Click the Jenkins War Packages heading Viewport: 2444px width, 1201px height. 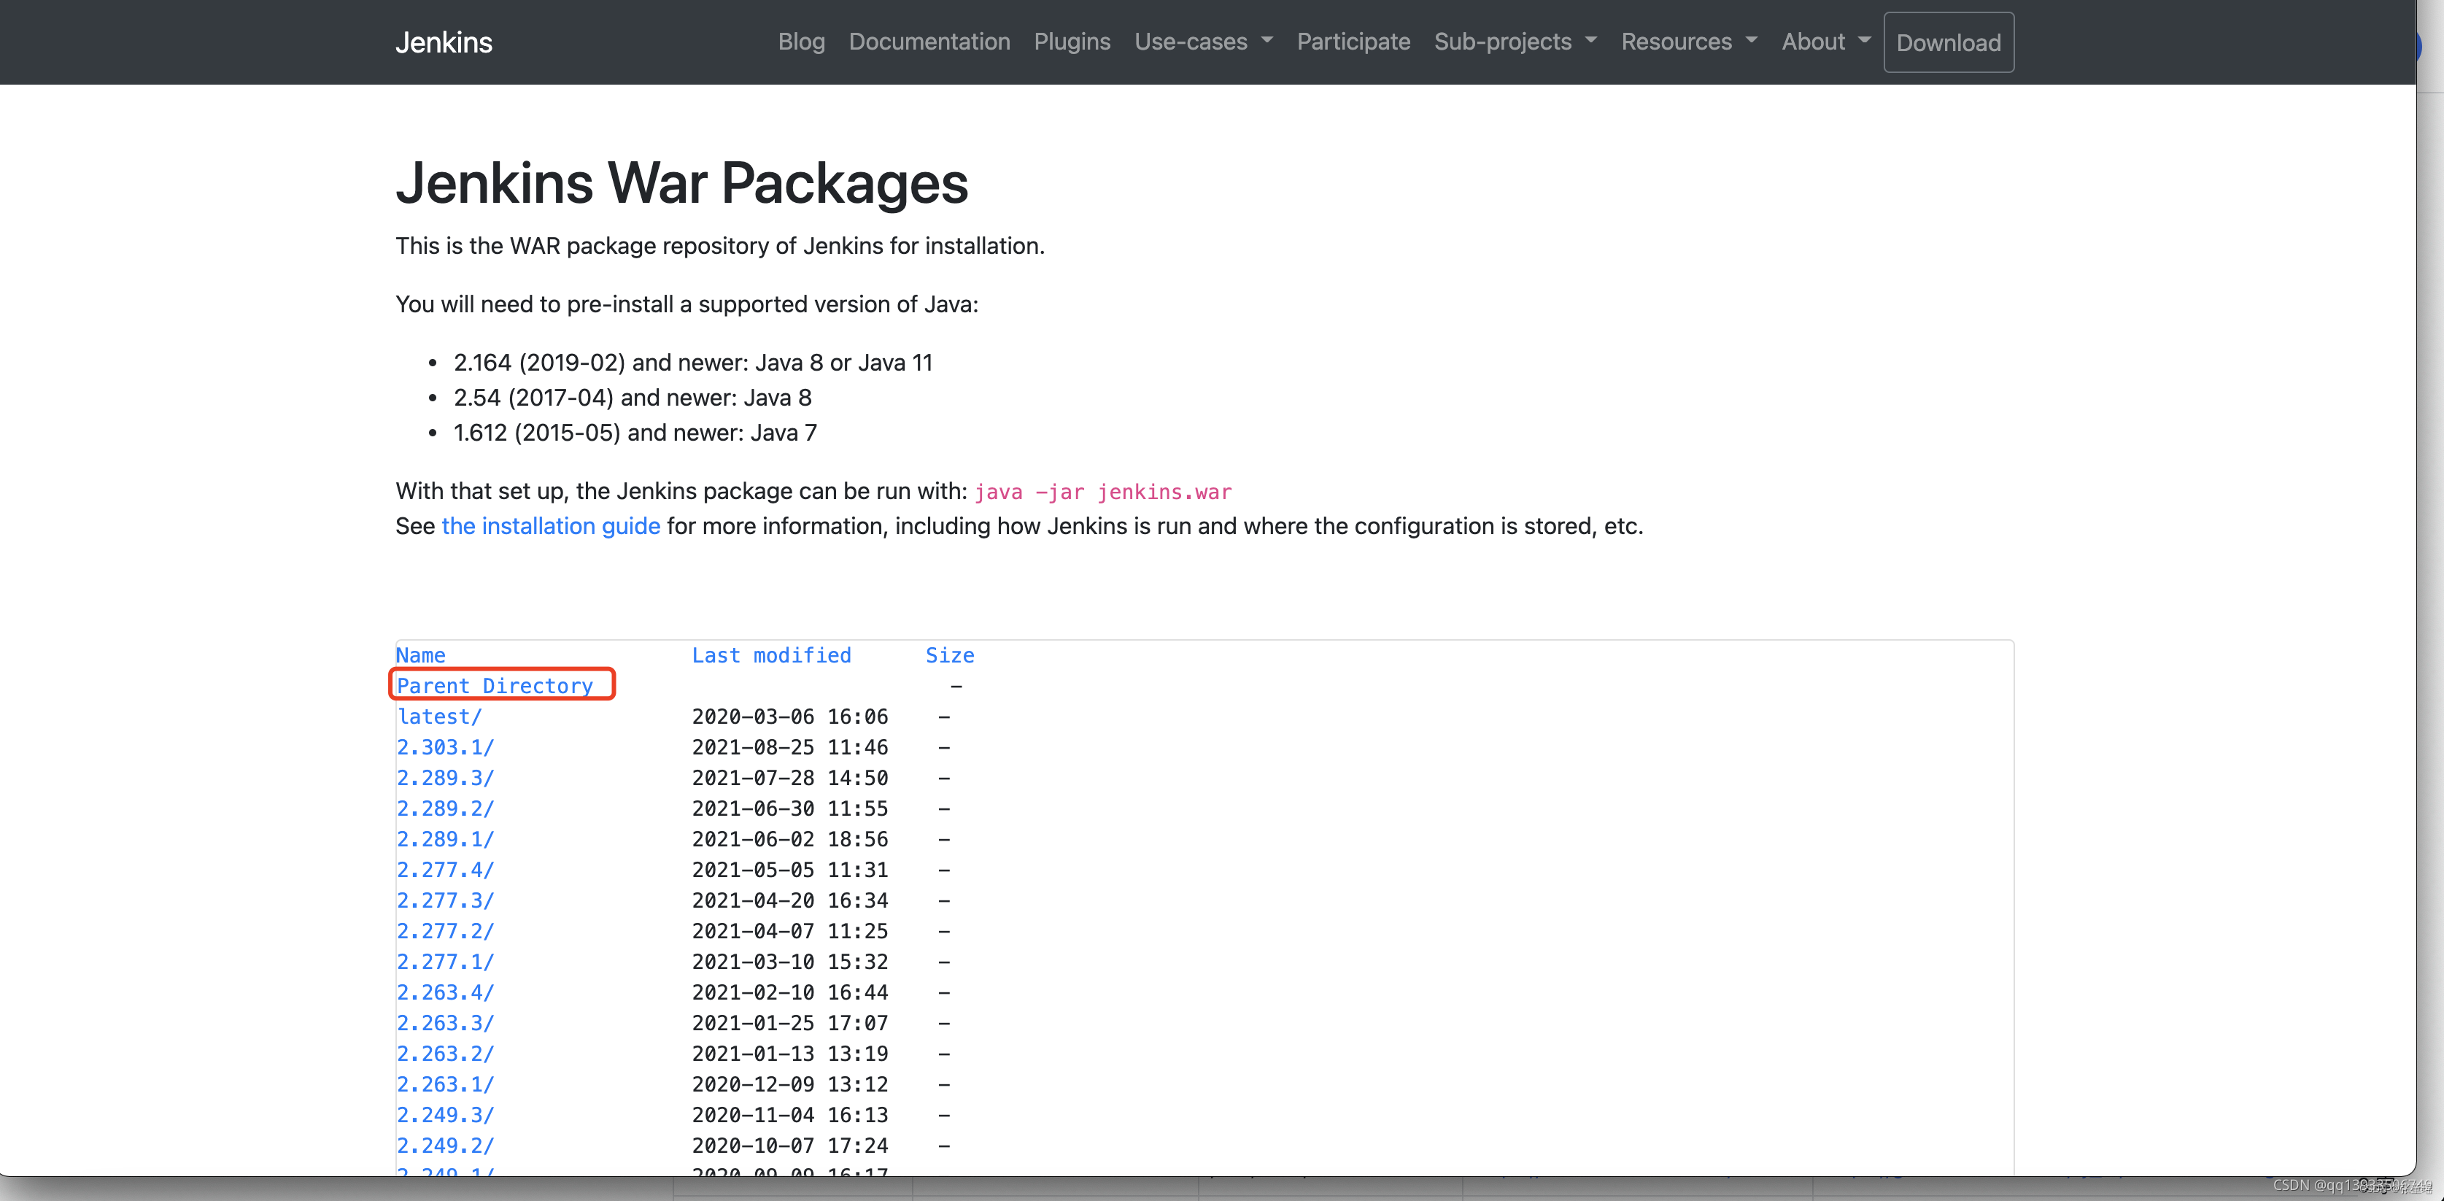(x=681, y=182)
